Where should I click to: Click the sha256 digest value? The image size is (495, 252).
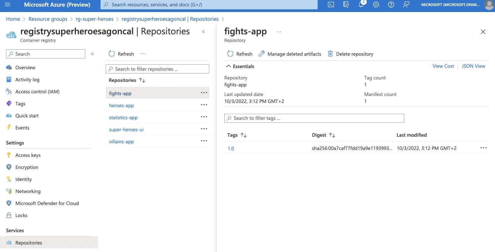tap(352, 148)
